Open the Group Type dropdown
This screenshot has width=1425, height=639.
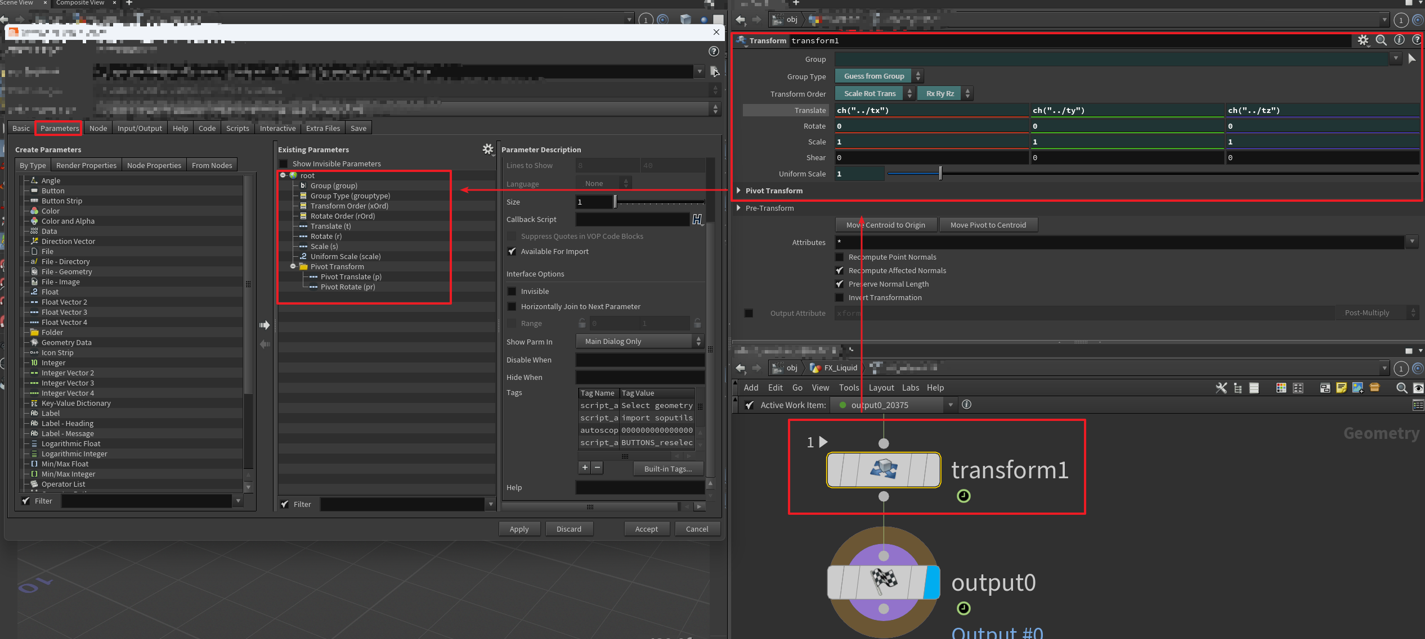click(x=879, y=76)
